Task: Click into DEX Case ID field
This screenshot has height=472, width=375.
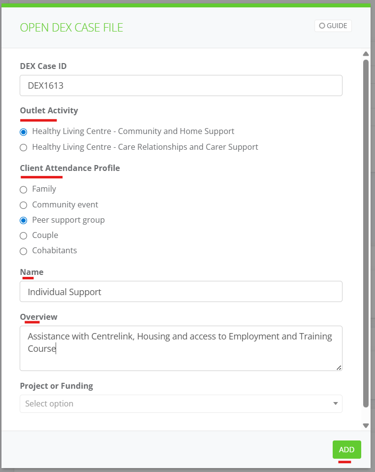Action: click(x=181, y=86)
